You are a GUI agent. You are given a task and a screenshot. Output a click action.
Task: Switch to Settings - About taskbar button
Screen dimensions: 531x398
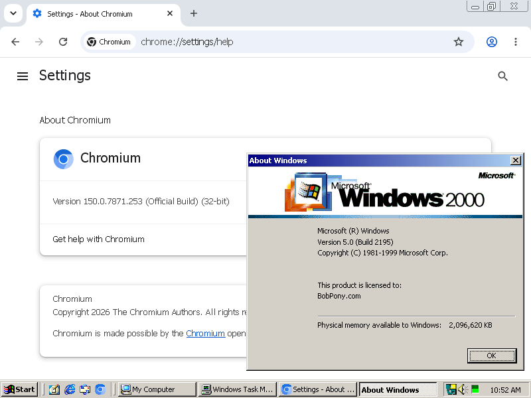[318, 389]
